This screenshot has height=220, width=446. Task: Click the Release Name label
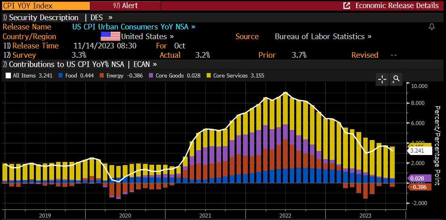pyautogui.click(x=27, y=27)
